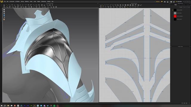Open the 3D Garment menu
This screenshot has width=191, height=107.
pyautogui.click(x=12, y=1)
